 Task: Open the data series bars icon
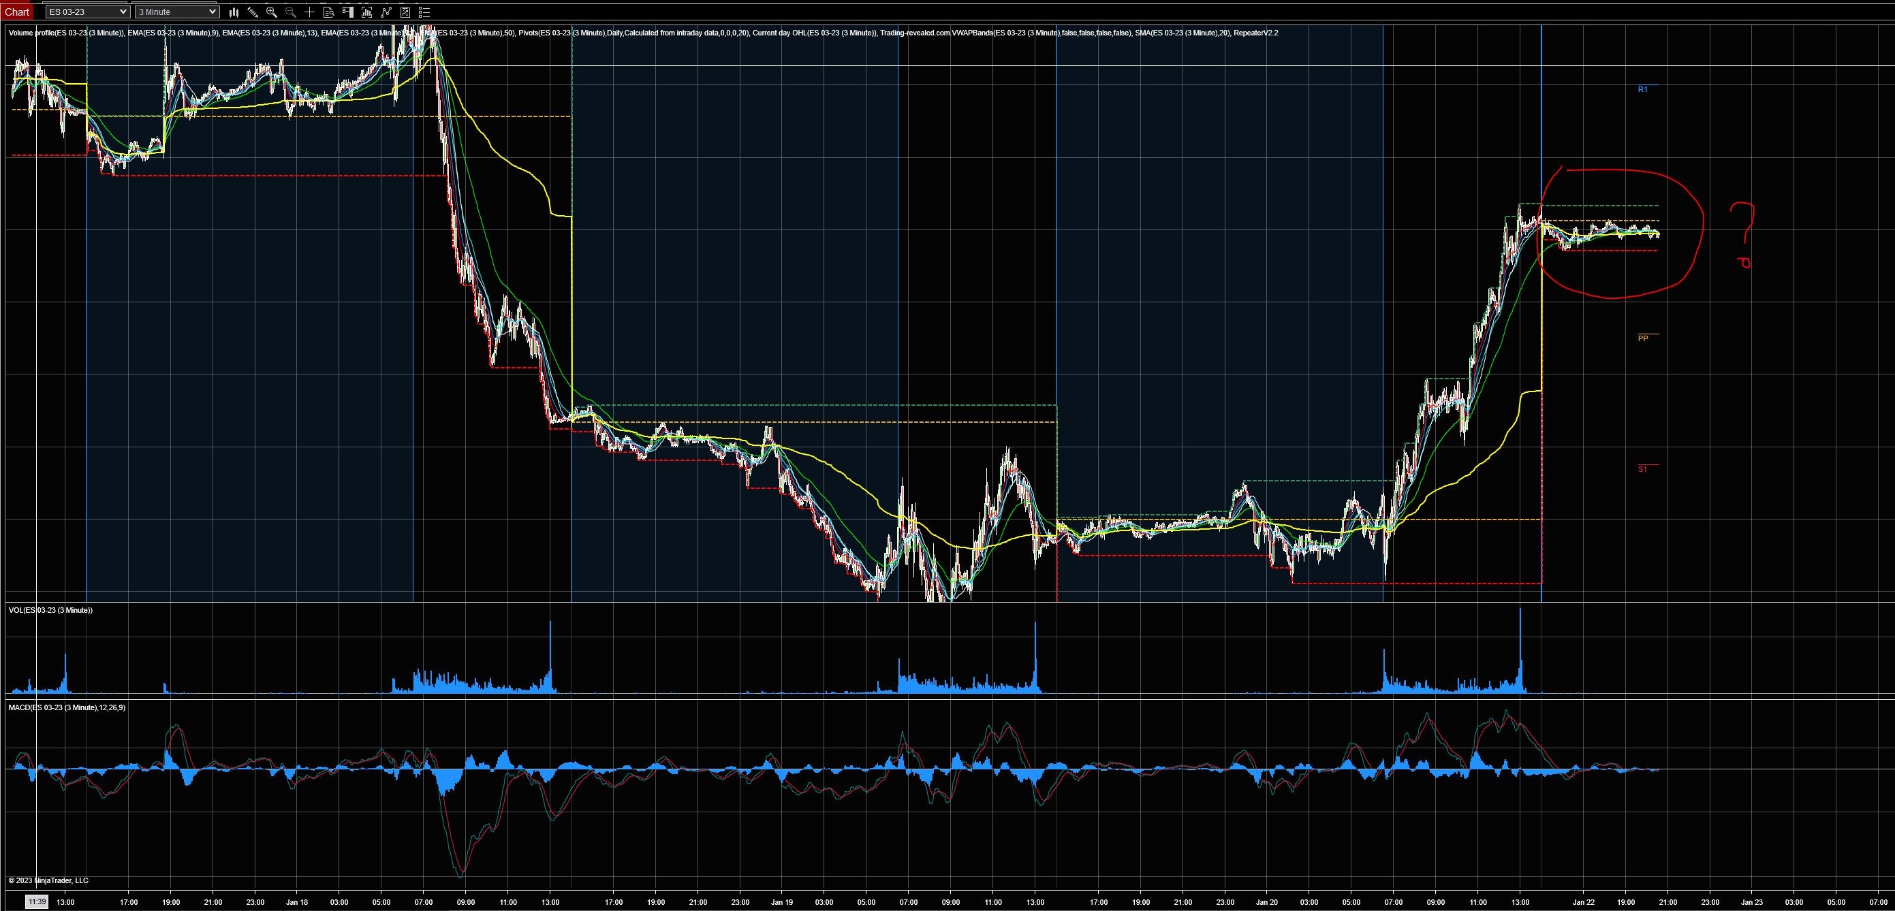367,12
